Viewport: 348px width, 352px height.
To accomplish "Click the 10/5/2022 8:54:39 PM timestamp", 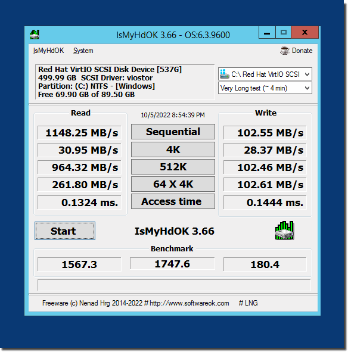I will pos(173,115).
